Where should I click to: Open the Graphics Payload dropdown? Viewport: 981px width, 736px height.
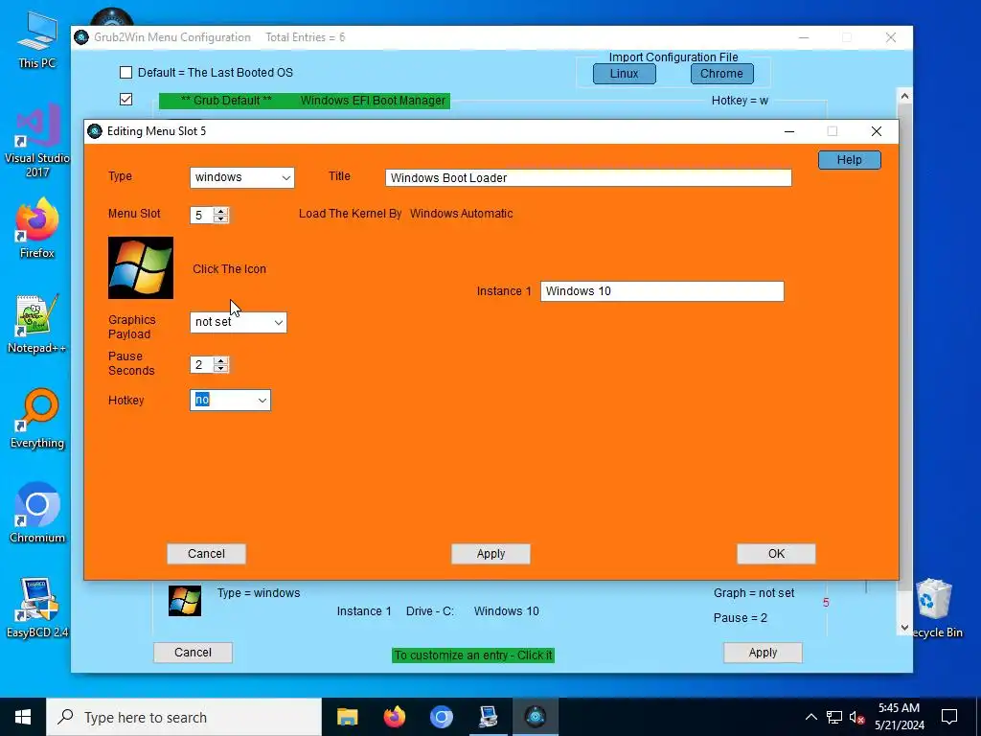click(239, 322)
